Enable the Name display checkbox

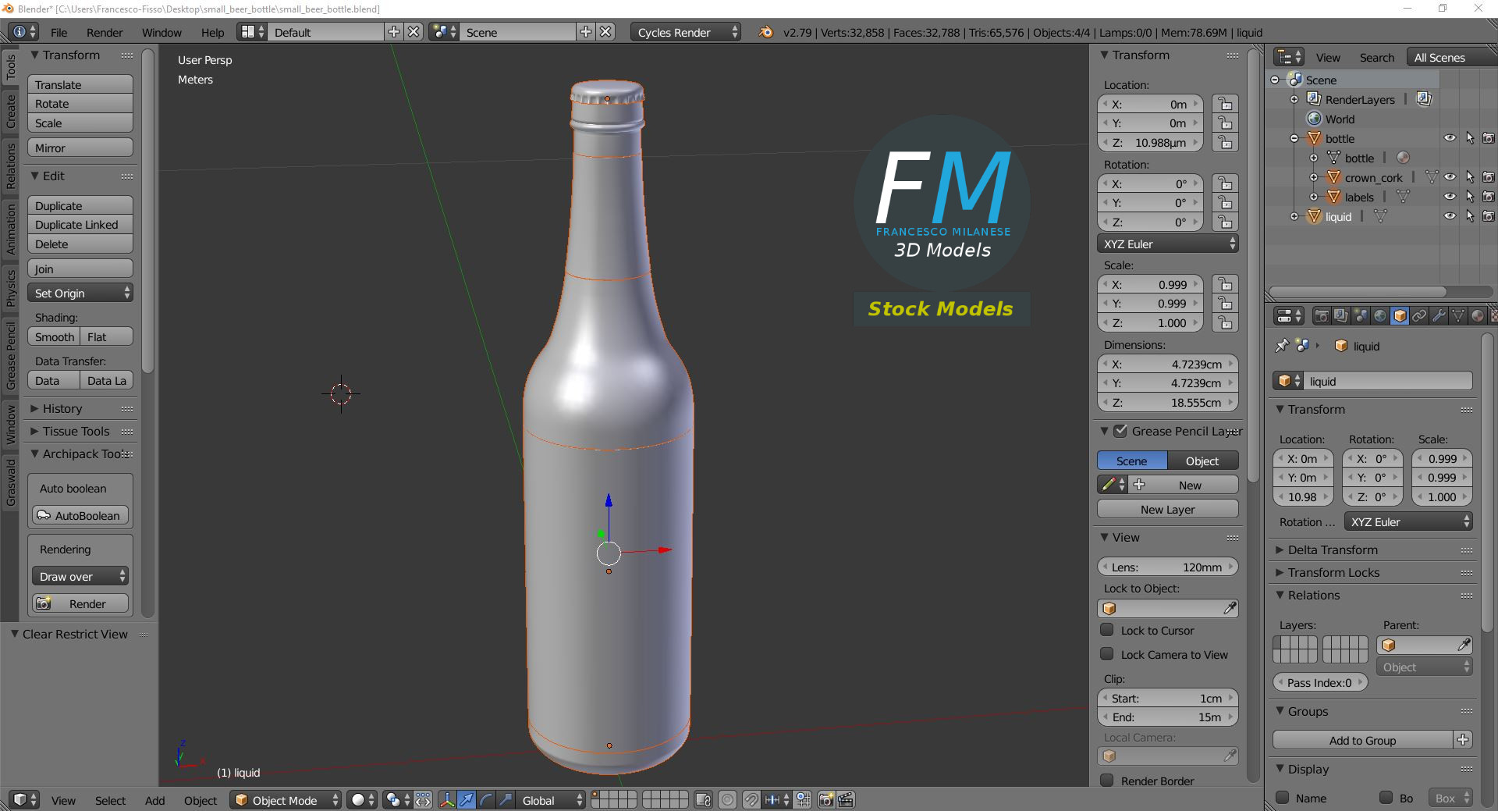point(1282,798)
